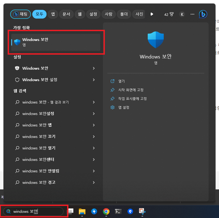Switch to the 사람 filter tab
Viewport: 219px width, 218px height.
tap(108, 14)
